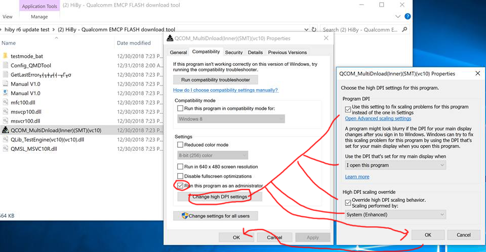Open the Manage ribbon tab

point(39,17)
